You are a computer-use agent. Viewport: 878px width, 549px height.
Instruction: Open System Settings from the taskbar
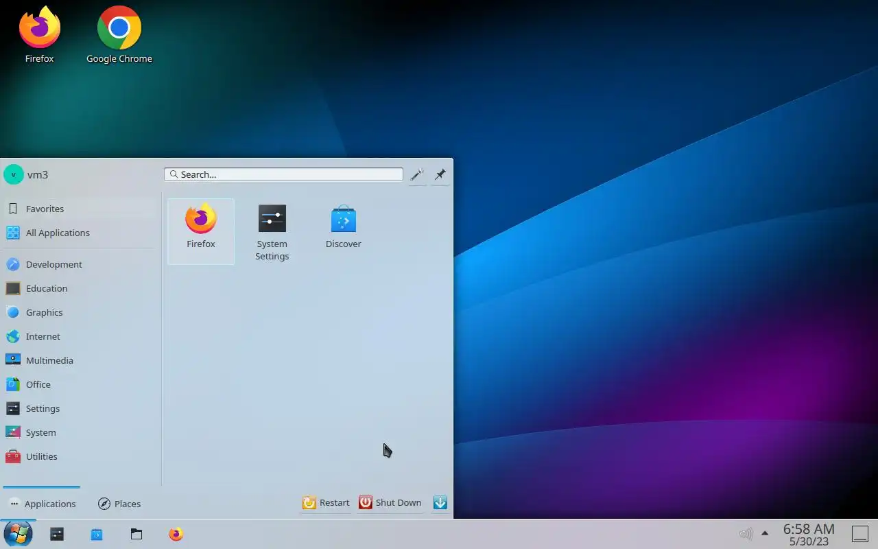(57, 534)
